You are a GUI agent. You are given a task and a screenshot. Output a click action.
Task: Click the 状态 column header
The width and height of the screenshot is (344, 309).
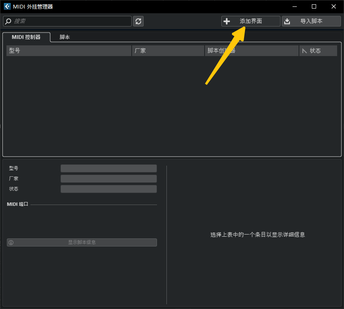tap(318, 51)
